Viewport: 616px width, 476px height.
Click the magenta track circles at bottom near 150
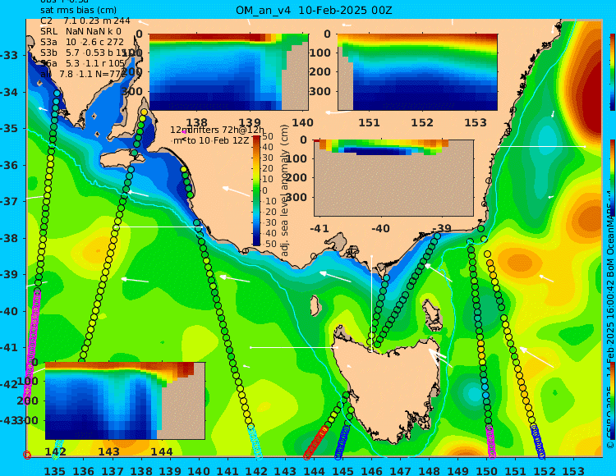(x=490, y=442)
